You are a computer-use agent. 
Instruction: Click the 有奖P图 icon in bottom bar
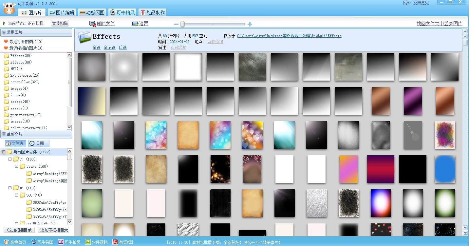pos(115,242)
